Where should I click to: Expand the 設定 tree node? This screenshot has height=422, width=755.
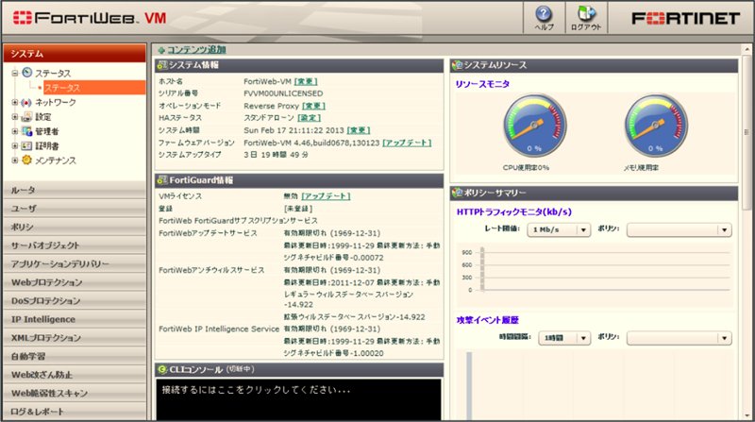(15, 117)
